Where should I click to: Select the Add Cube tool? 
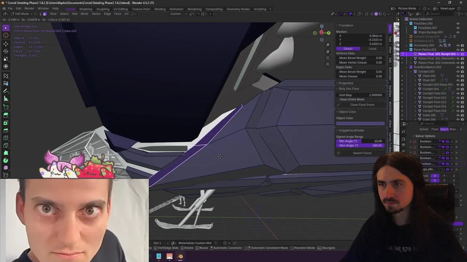tap(6, 107)
